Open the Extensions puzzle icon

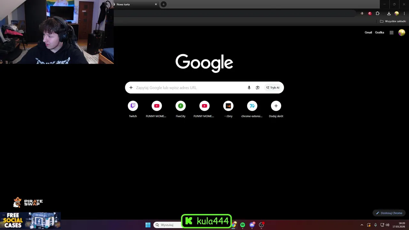click(378, 13)
